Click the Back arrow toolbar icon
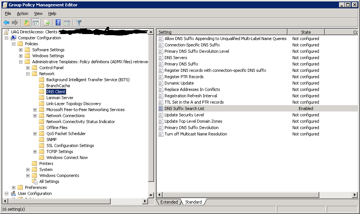Viewport: 360px width, 214px height. tap(6, 22)
